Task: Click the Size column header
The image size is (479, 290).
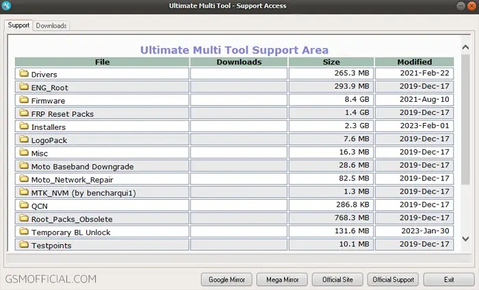Action: [x=331, y=62]
